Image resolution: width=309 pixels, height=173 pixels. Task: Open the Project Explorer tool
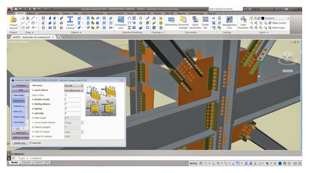pyautogui.click(x=13, y=23)
